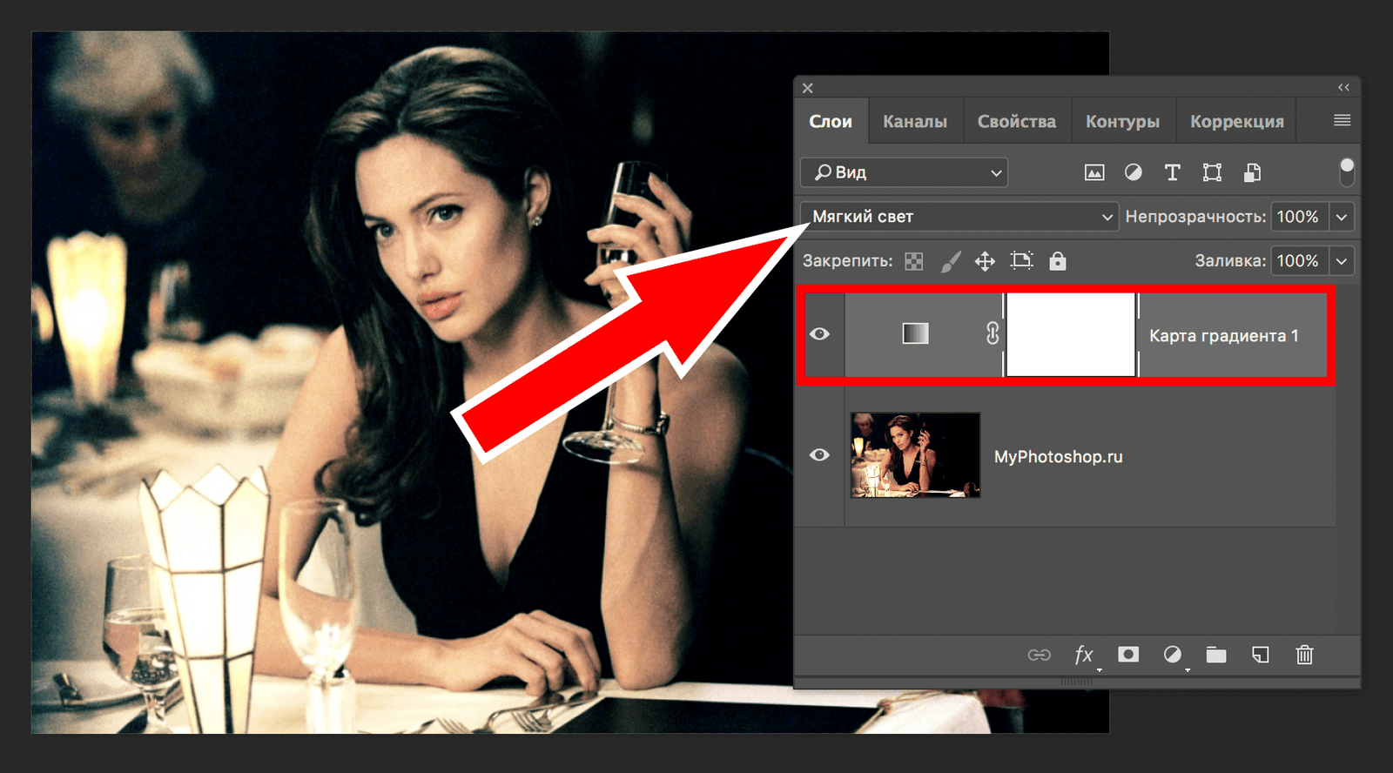
Task: Click the lock position move icon
Action: click(985, 261)
